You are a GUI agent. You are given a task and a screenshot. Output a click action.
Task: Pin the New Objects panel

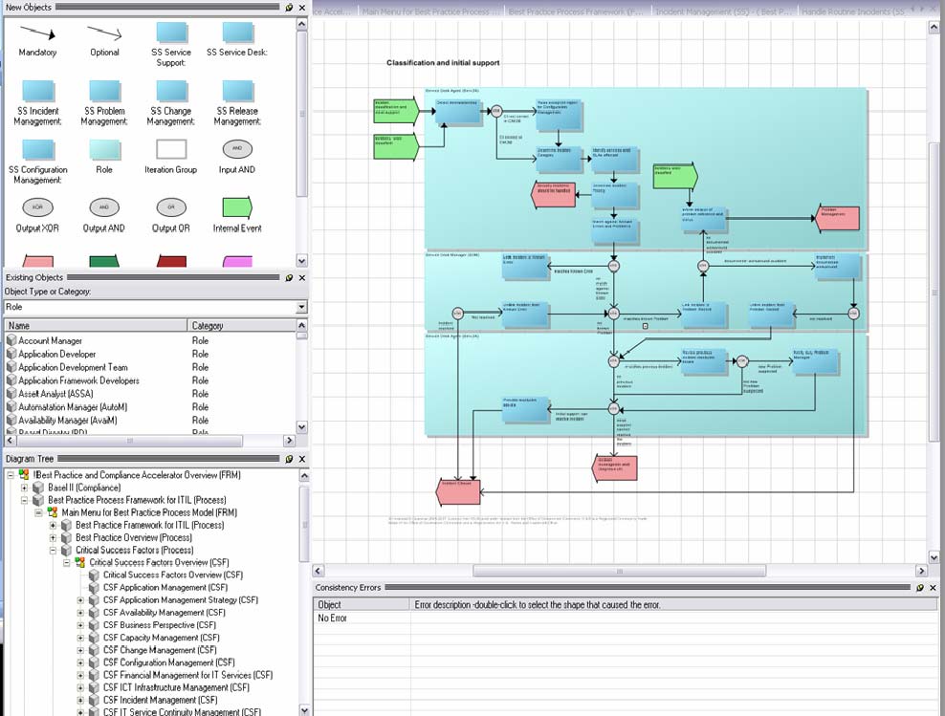[x=290, y=7]
